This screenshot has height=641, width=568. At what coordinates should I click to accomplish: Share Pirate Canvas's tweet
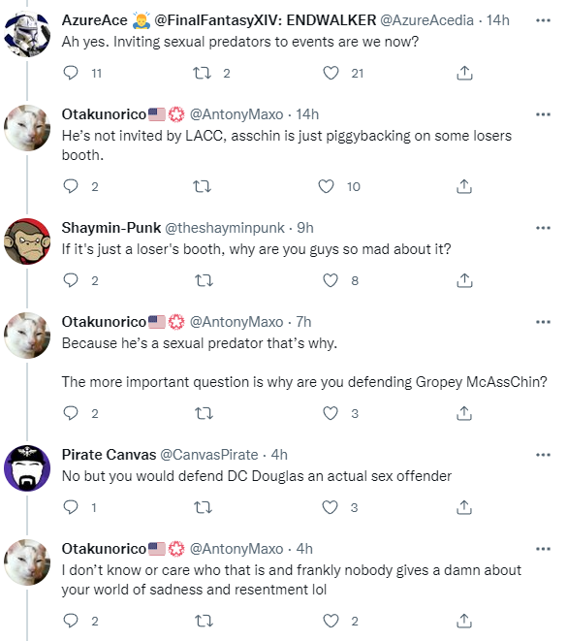[464, 507]
